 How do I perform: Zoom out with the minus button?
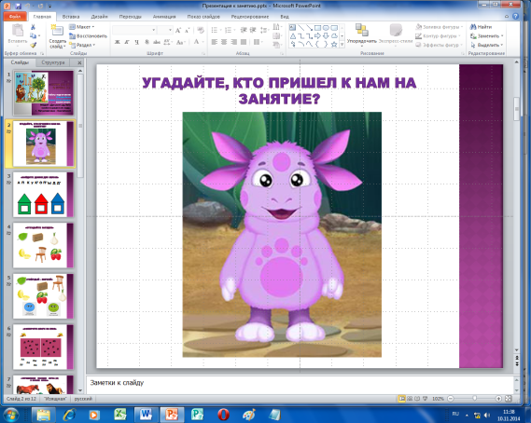(451, 399)
